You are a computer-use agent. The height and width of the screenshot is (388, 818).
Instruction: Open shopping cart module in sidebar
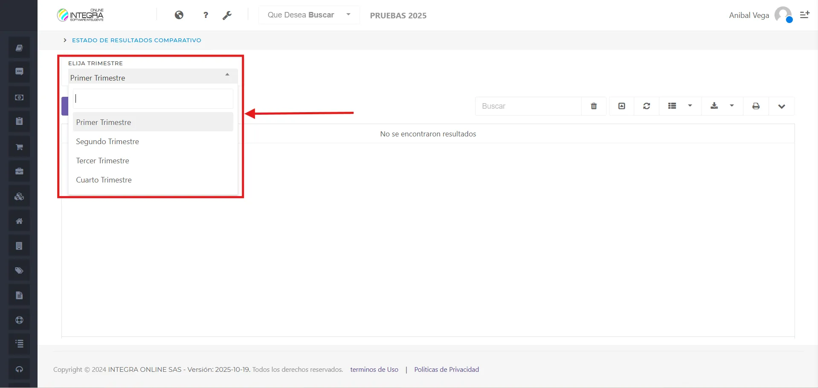coord(19,147)
